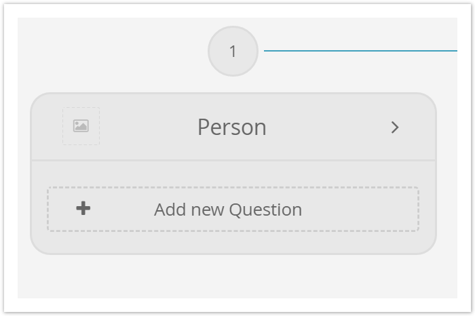Expand the Person section with the chevron arrow
This screenshot has width=475, height=316.
coord(395,127)
